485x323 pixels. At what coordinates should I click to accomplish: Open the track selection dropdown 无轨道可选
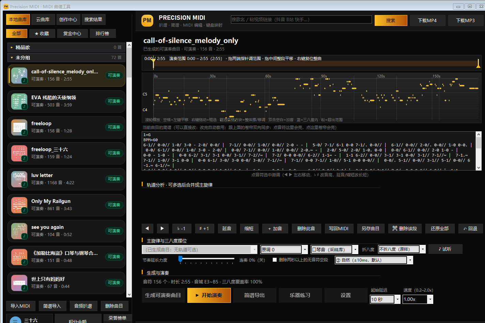tap(199, 249)
